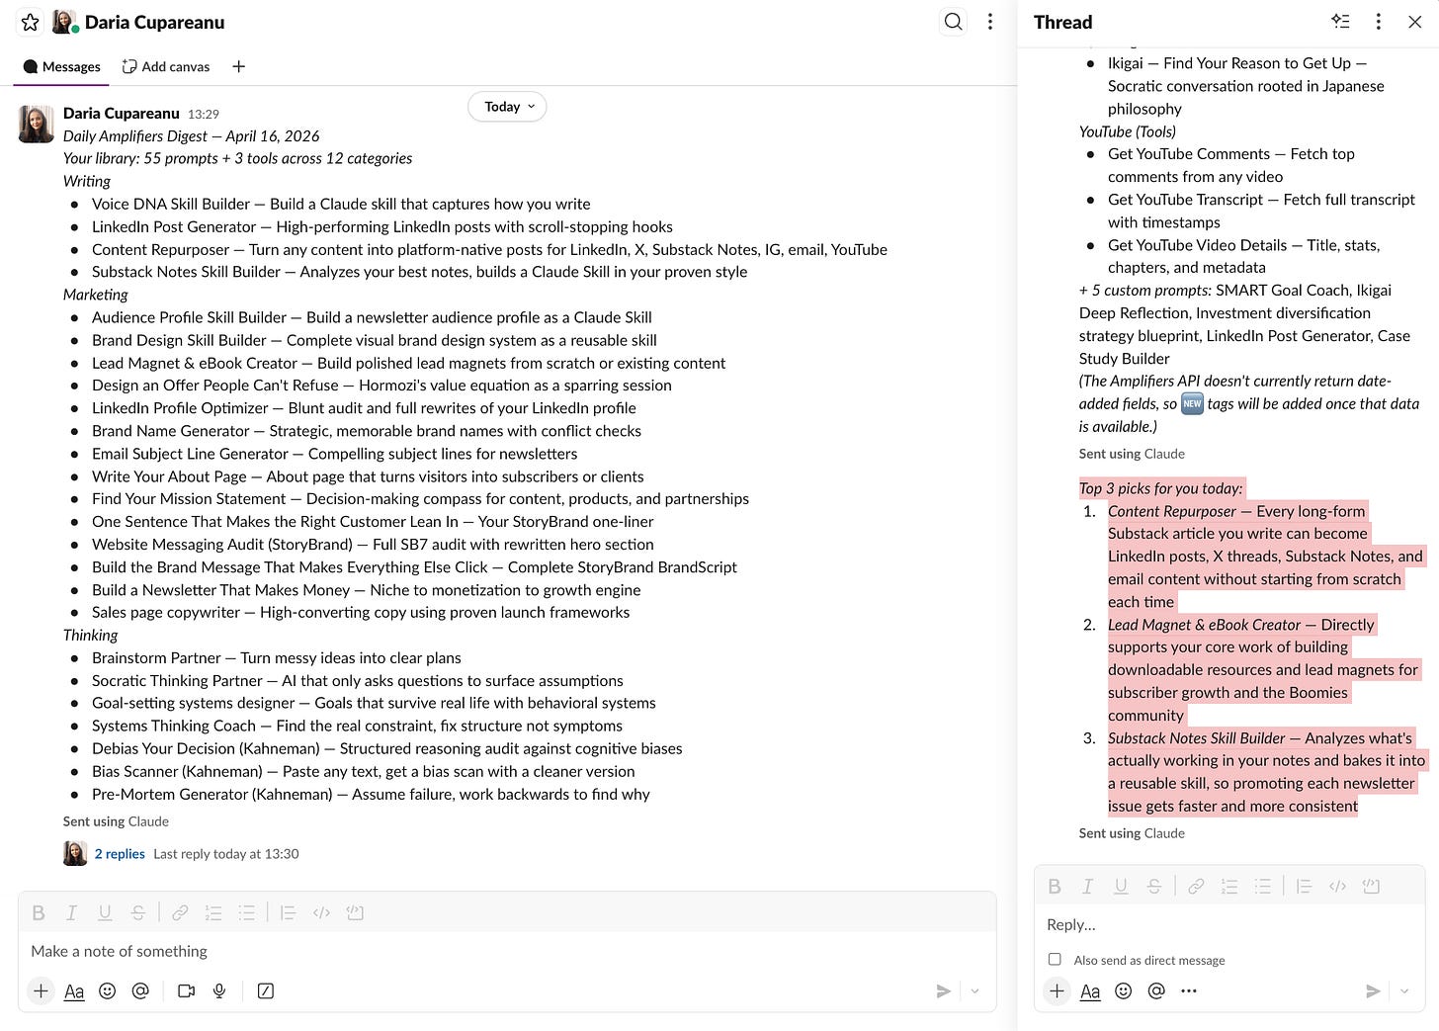Show more options in thread reply
Image resolution: width=1439 pixels, height=1031 pixels.
(x=1189, y=990)
